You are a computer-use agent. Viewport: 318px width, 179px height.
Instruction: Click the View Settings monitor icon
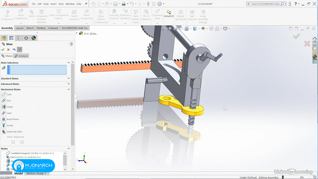click(x=225, y=29)
